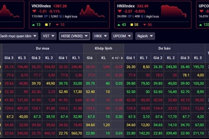Click sell volume 105,30
This screenshot has height=139, width=209.
pos(199,83)
